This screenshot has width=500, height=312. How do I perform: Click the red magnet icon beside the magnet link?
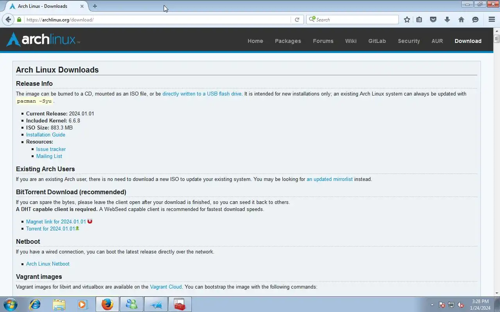click(90, 221)
